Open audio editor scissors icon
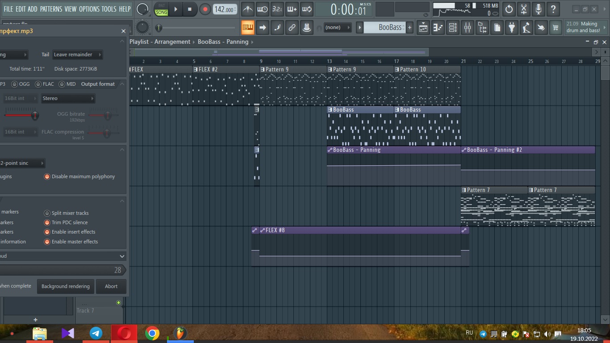 pyautogui.click(x=524, y=9)
